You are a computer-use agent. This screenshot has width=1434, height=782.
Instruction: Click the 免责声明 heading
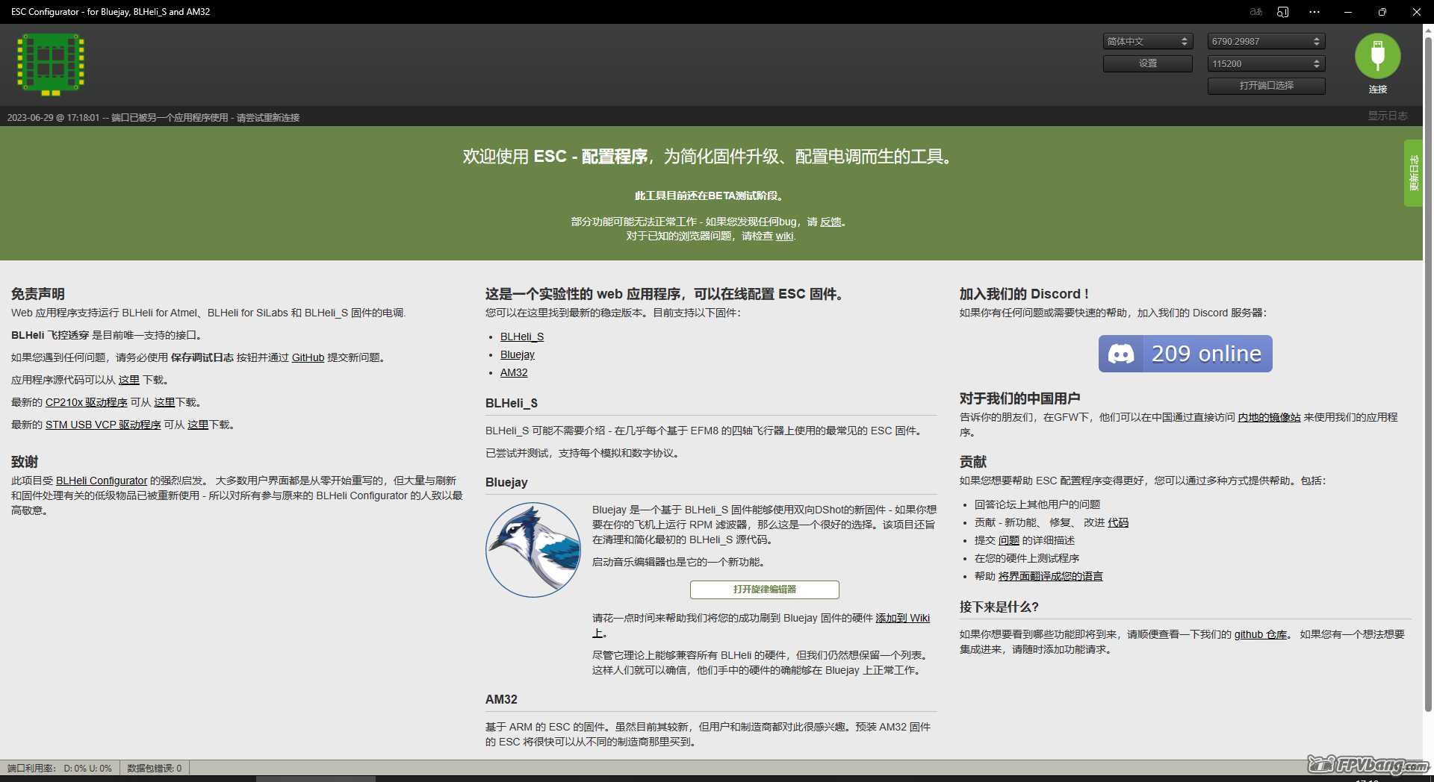(x=38, y=294)
